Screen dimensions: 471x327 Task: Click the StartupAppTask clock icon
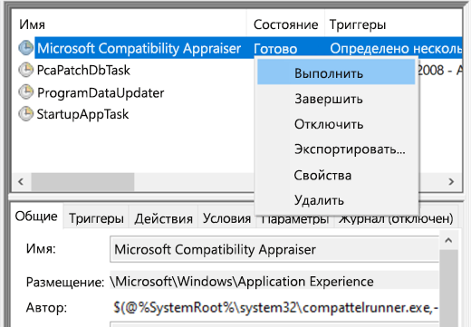[x=26, y=114]
